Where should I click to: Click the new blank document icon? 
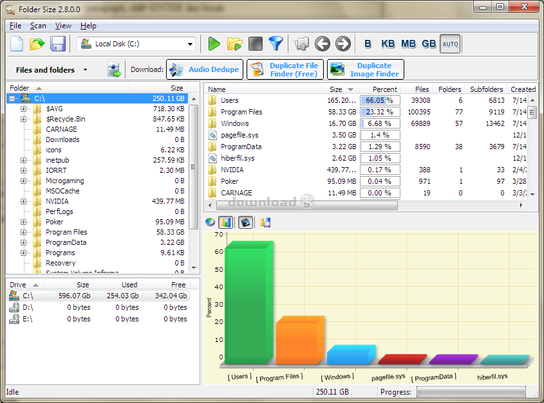[x=17, y=44]
